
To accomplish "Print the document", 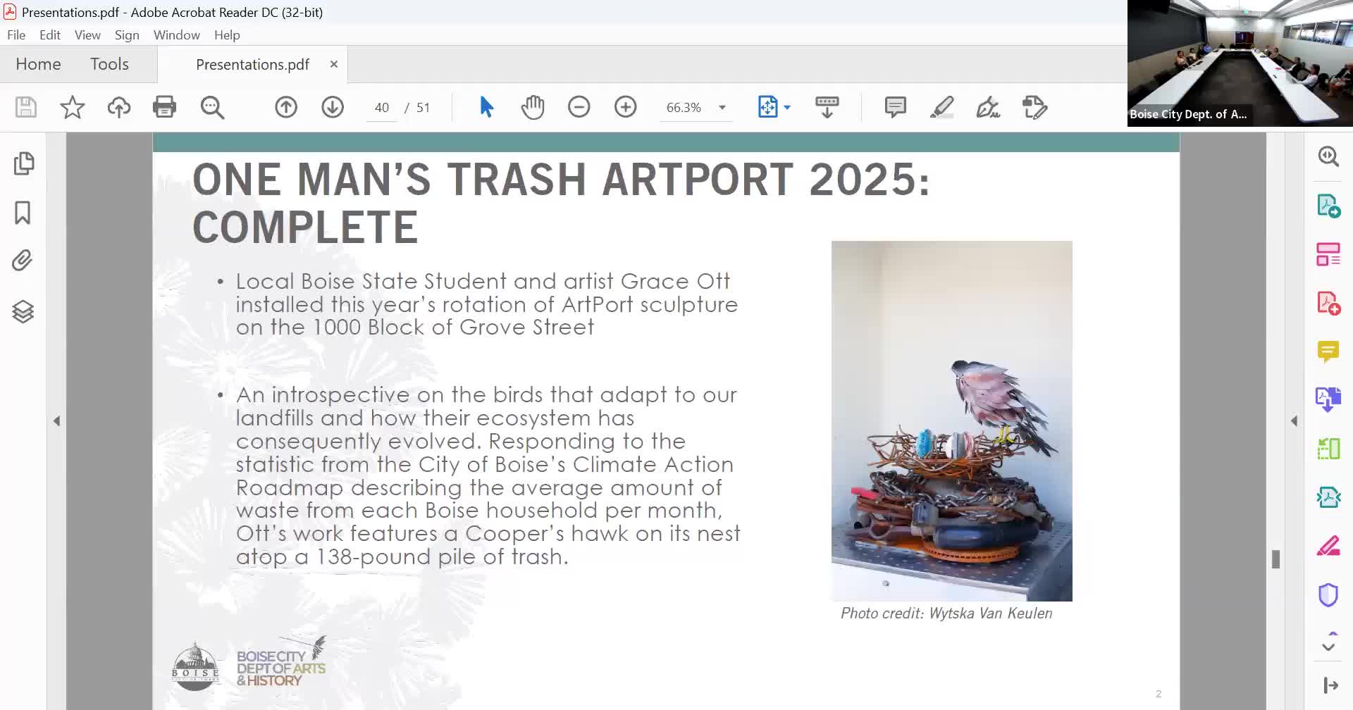I will [164, 107].
